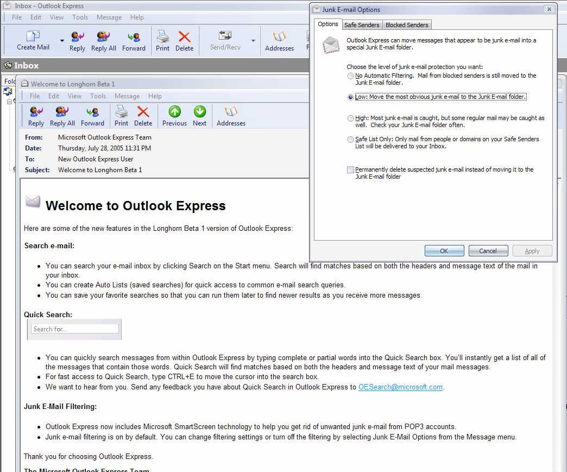Open Addresses in the Inbox window toolbar
The image size is (567, 472).
tap(279, 41)
